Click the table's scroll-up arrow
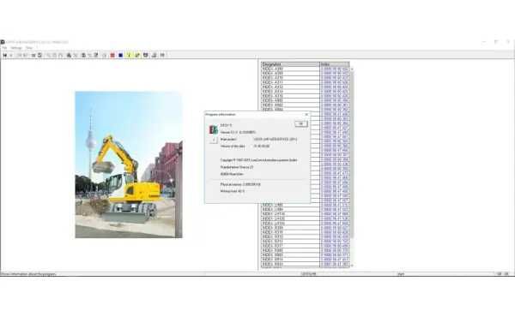The width and height of the screenshot is (515, 317). 352,69
